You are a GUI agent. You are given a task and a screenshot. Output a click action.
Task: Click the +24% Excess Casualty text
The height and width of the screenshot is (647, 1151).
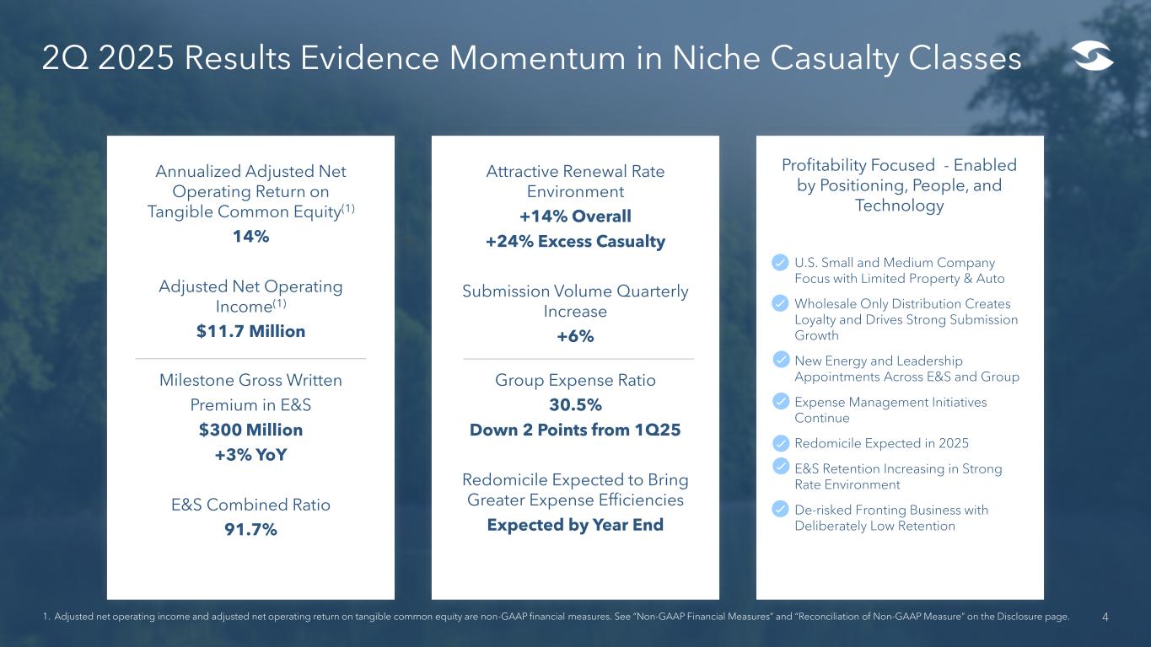pos(575,242)
